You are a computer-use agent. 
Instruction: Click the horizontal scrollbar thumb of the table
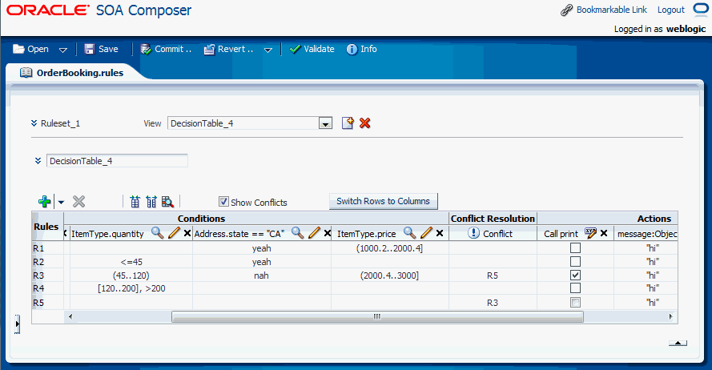377,316
